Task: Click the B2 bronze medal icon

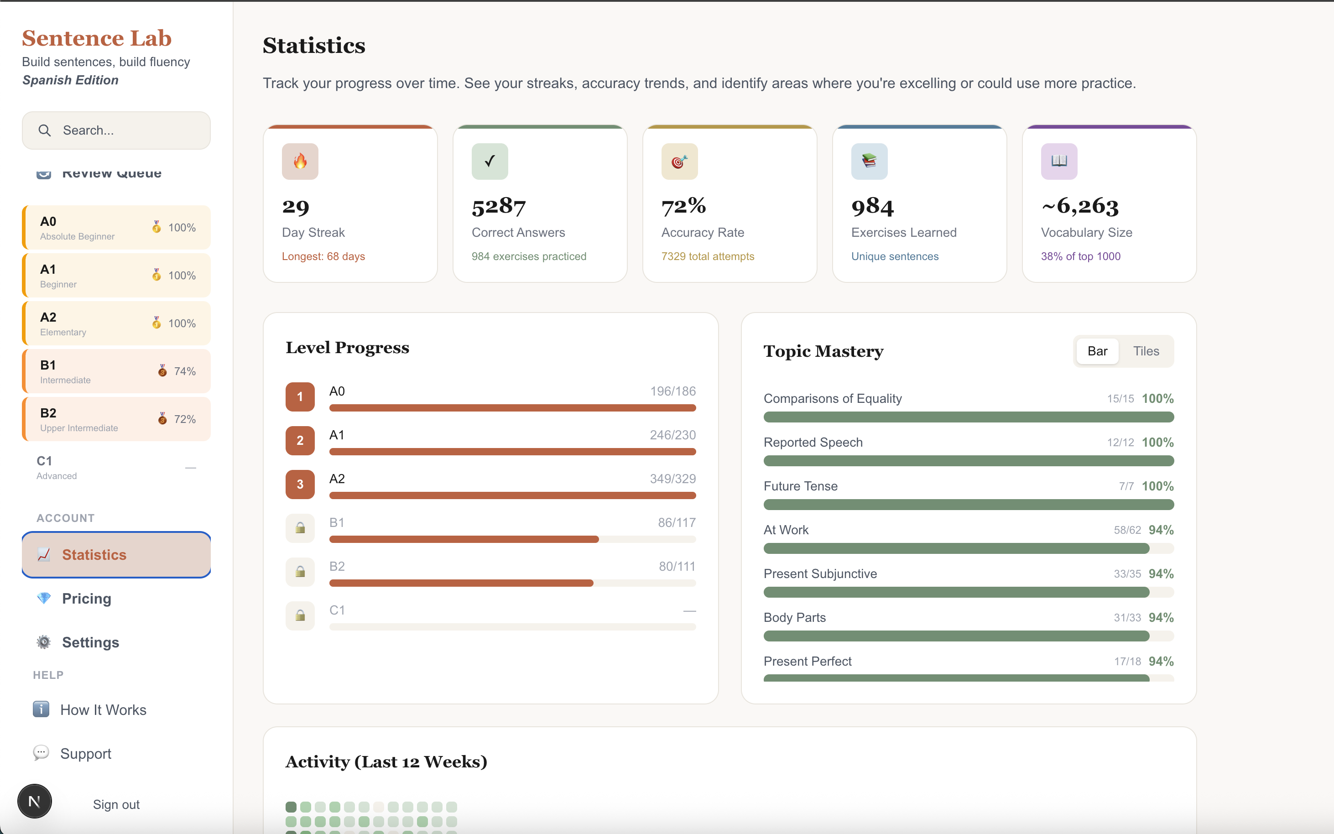Action: 162,419
